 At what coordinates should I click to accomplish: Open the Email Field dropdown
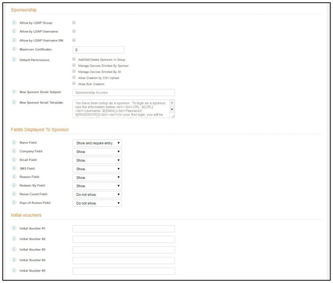pyautogui.click(x=97, y=160)
